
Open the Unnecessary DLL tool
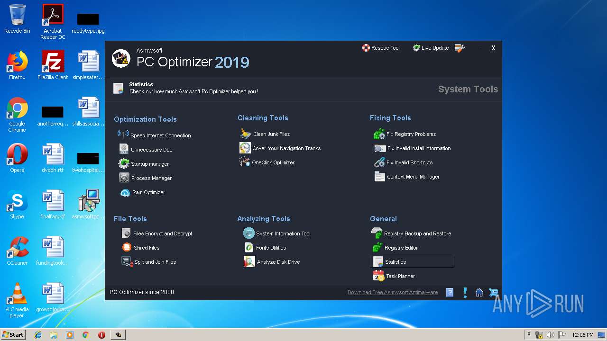(146, 149)
